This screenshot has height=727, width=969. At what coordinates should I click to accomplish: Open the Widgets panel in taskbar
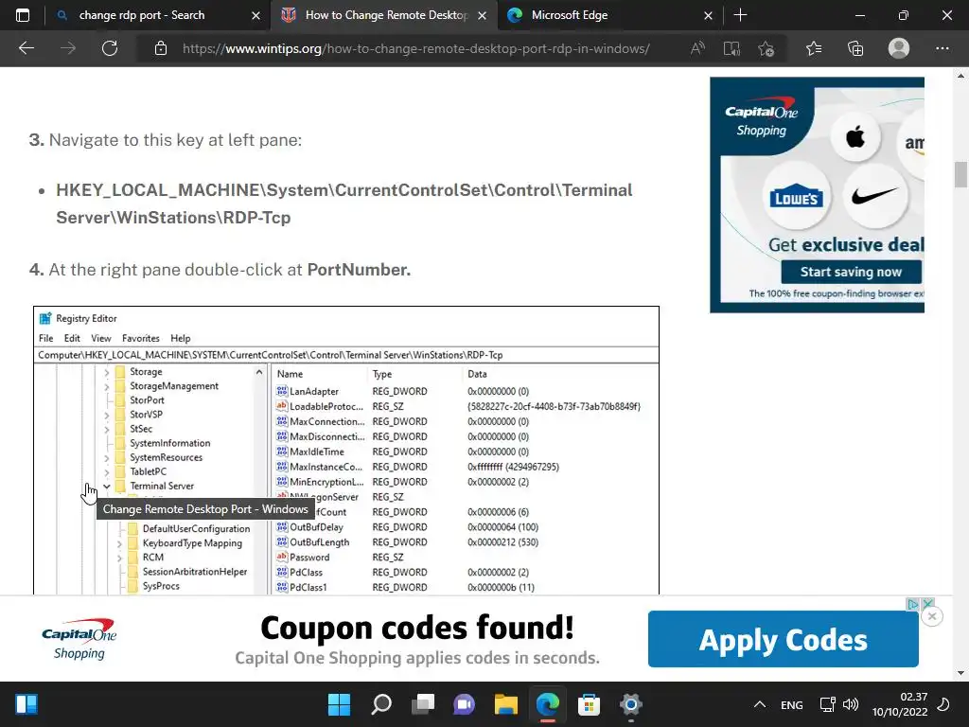26,704
